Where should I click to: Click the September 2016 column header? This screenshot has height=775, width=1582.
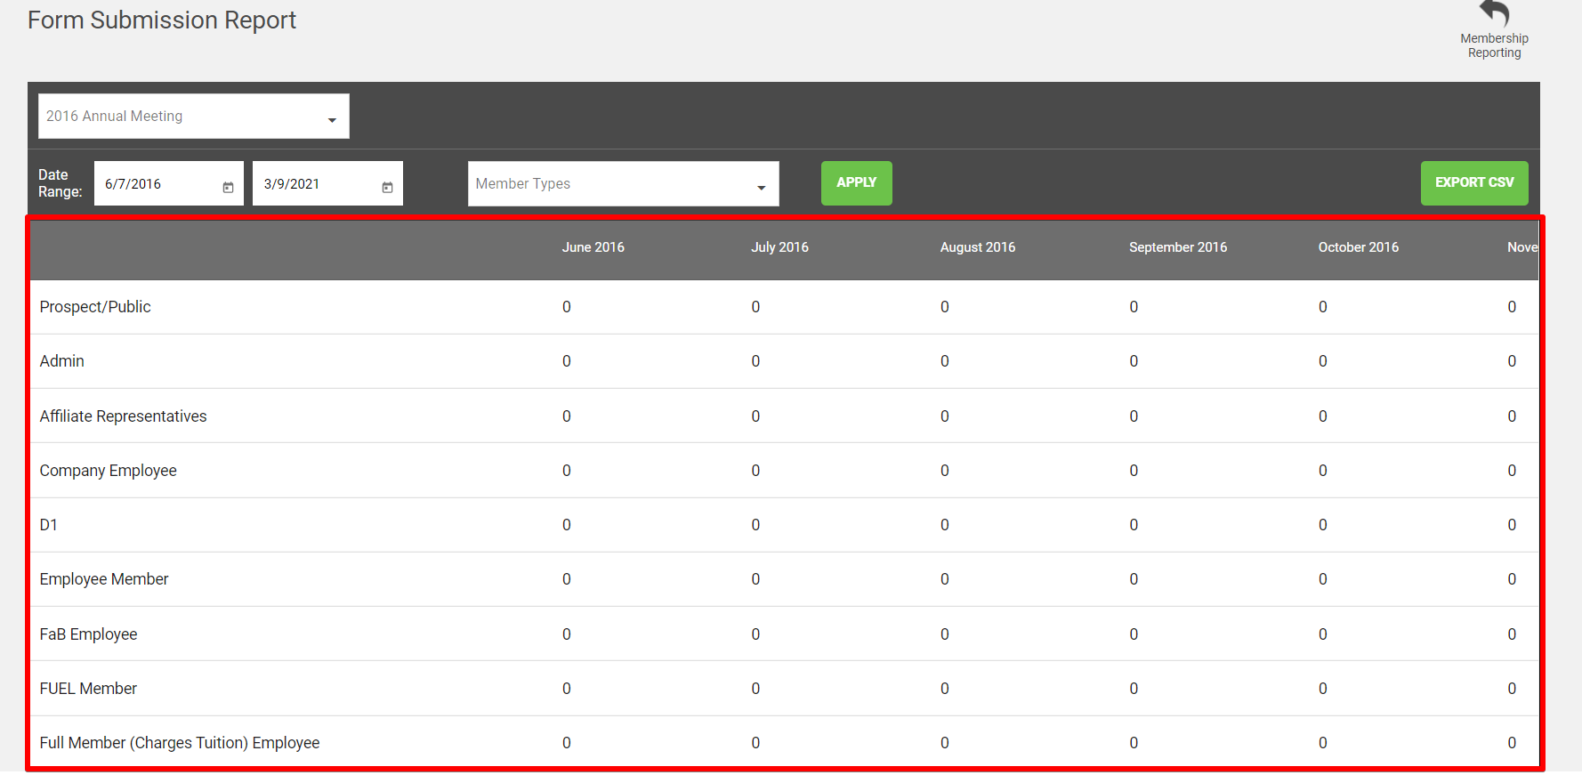pos(1178,247)
